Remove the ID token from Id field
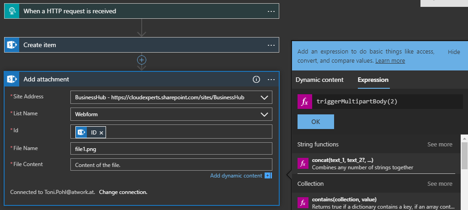Viewport: 468px width, 210px height. coord(101,132)
